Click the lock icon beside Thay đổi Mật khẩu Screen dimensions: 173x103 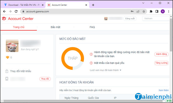point(7,71)
